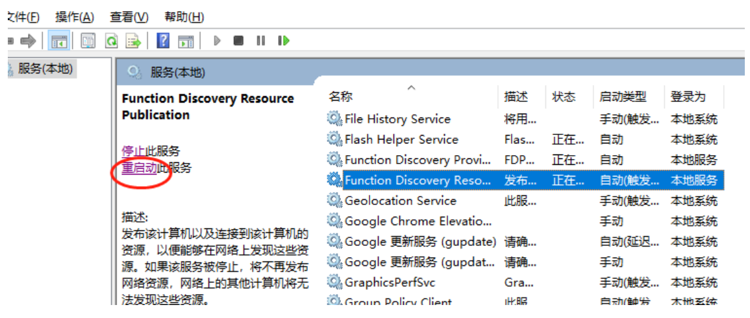Image resolution: width=750 pixels, height=318 pixels.
Task: Open Properties from the toolbar
Action: [x=88, y=41]
